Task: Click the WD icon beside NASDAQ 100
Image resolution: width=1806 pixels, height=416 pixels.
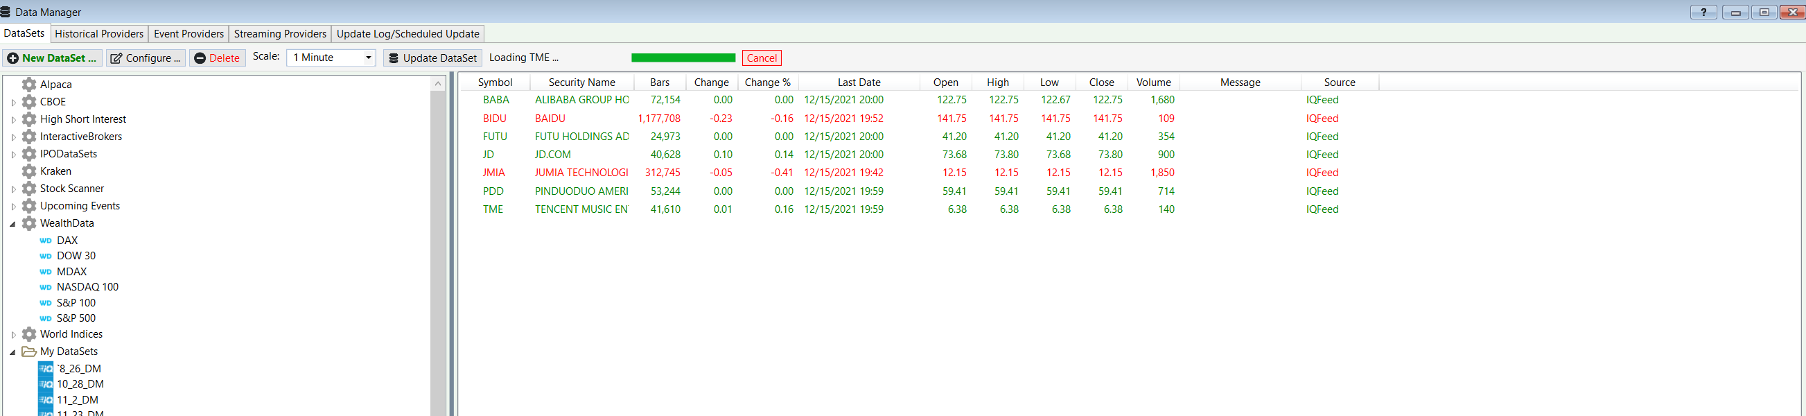Action: click(x=46, y=287)
